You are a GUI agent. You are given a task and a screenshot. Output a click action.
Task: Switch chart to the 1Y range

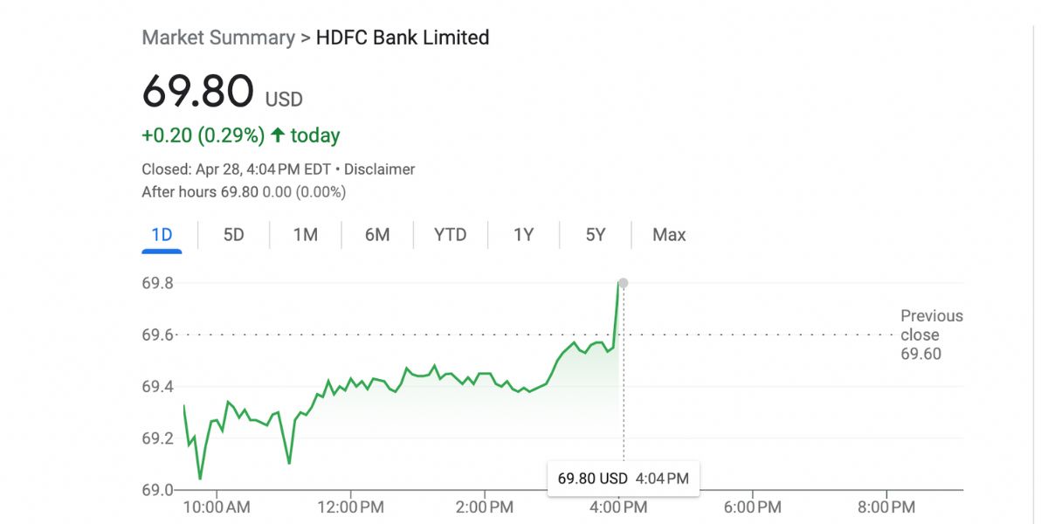click(x=523, y=235)
